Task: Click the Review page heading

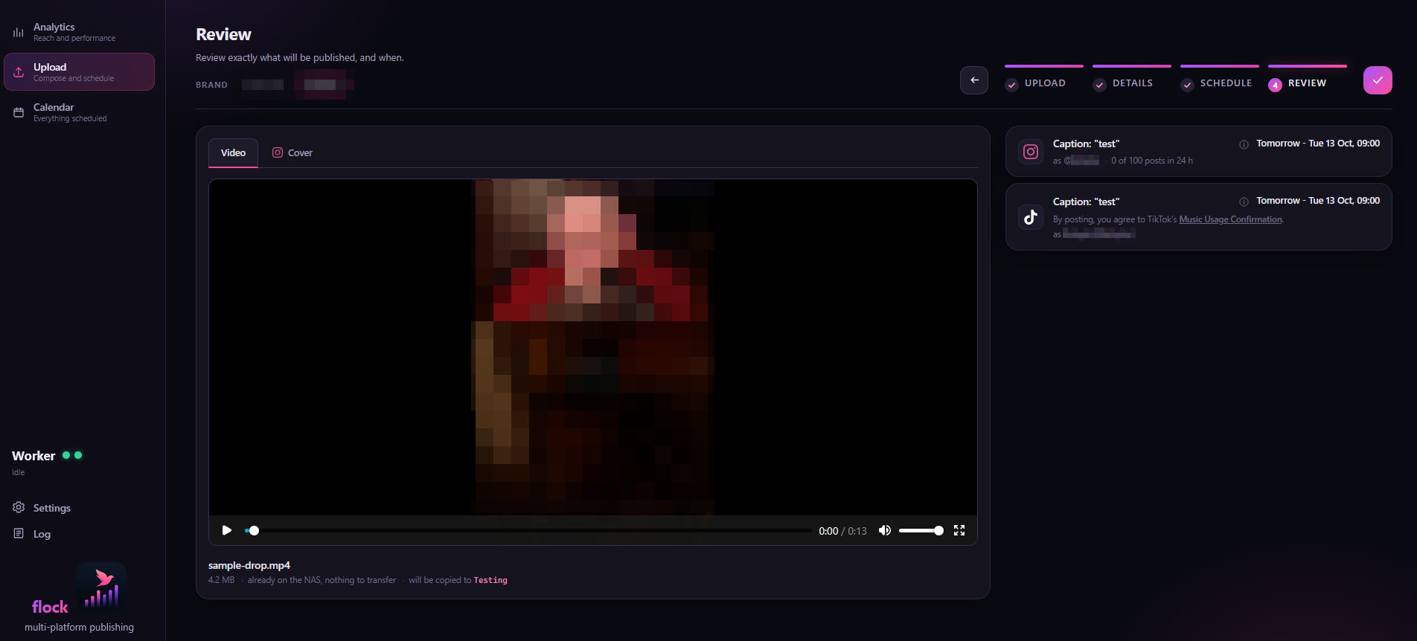Action: click(223, 34)
